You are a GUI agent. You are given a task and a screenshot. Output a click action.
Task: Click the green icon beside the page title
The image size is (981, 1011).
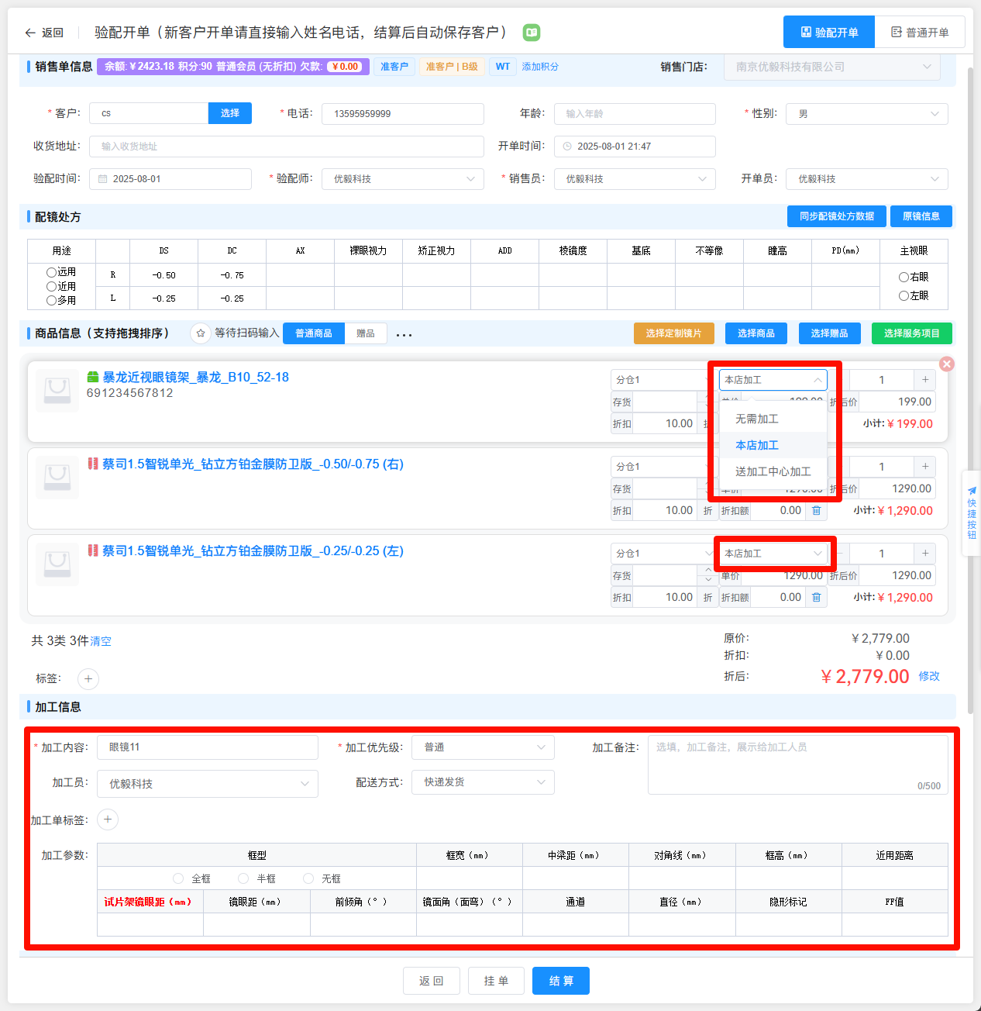(x=531, y=33)
